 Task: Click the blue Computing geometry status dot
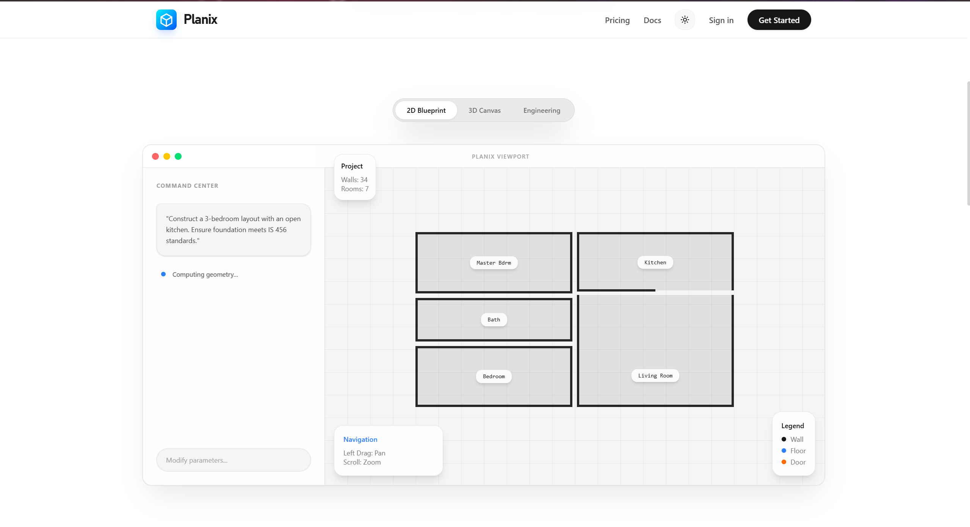point(163,274)
